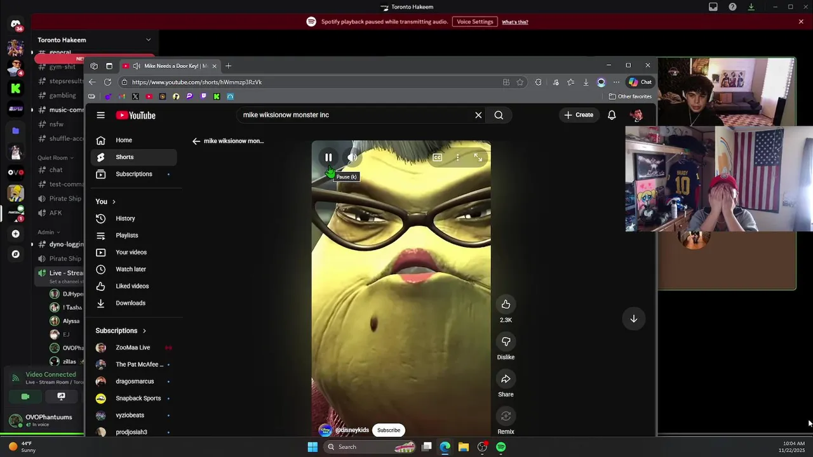Open What's this link in banner
Viewport: 813px width, 457px height.
[515, 22]
